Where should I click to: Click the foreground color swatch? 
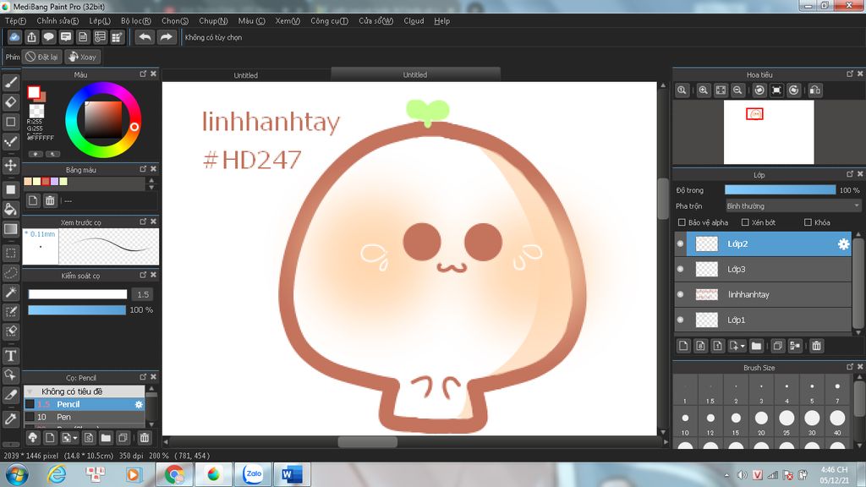[34, 92]
